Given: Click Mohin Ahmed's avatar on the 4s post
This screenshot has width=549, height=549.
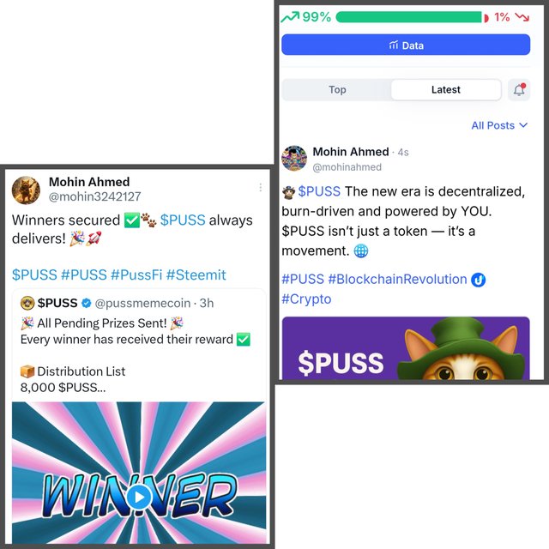Looking at the screenshot, I should tap(294, 158).
